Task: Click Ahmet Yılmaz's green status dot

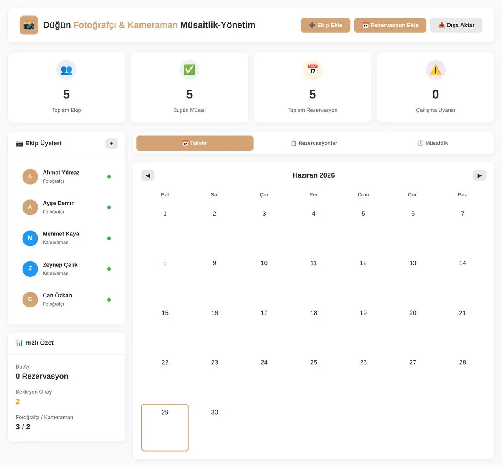Action: (x=109, y=177)
